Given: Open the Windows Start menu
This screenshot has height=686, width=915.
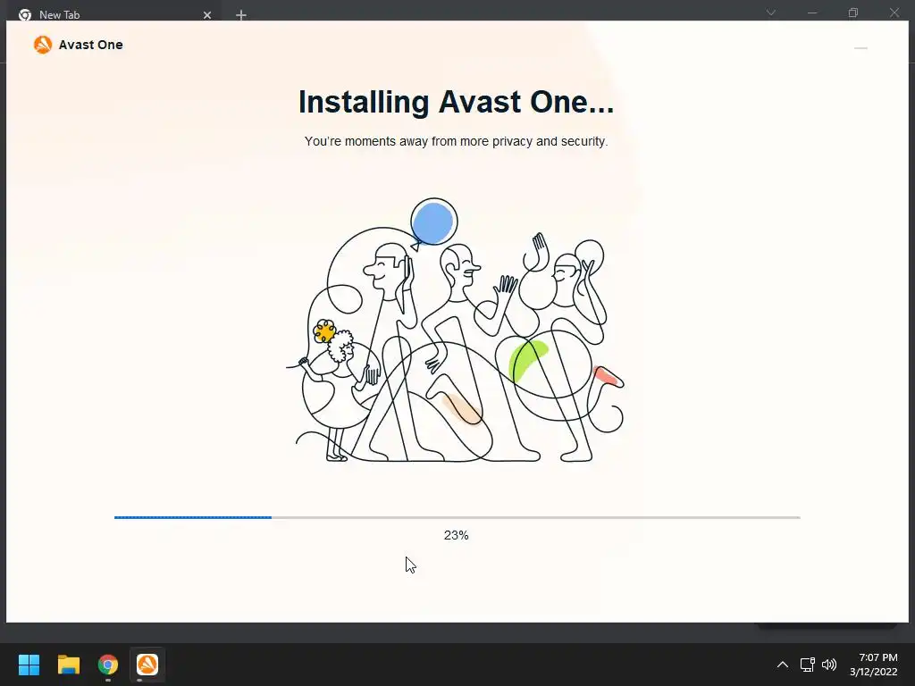Looking at the screenshot, I should tap(29, 665).
